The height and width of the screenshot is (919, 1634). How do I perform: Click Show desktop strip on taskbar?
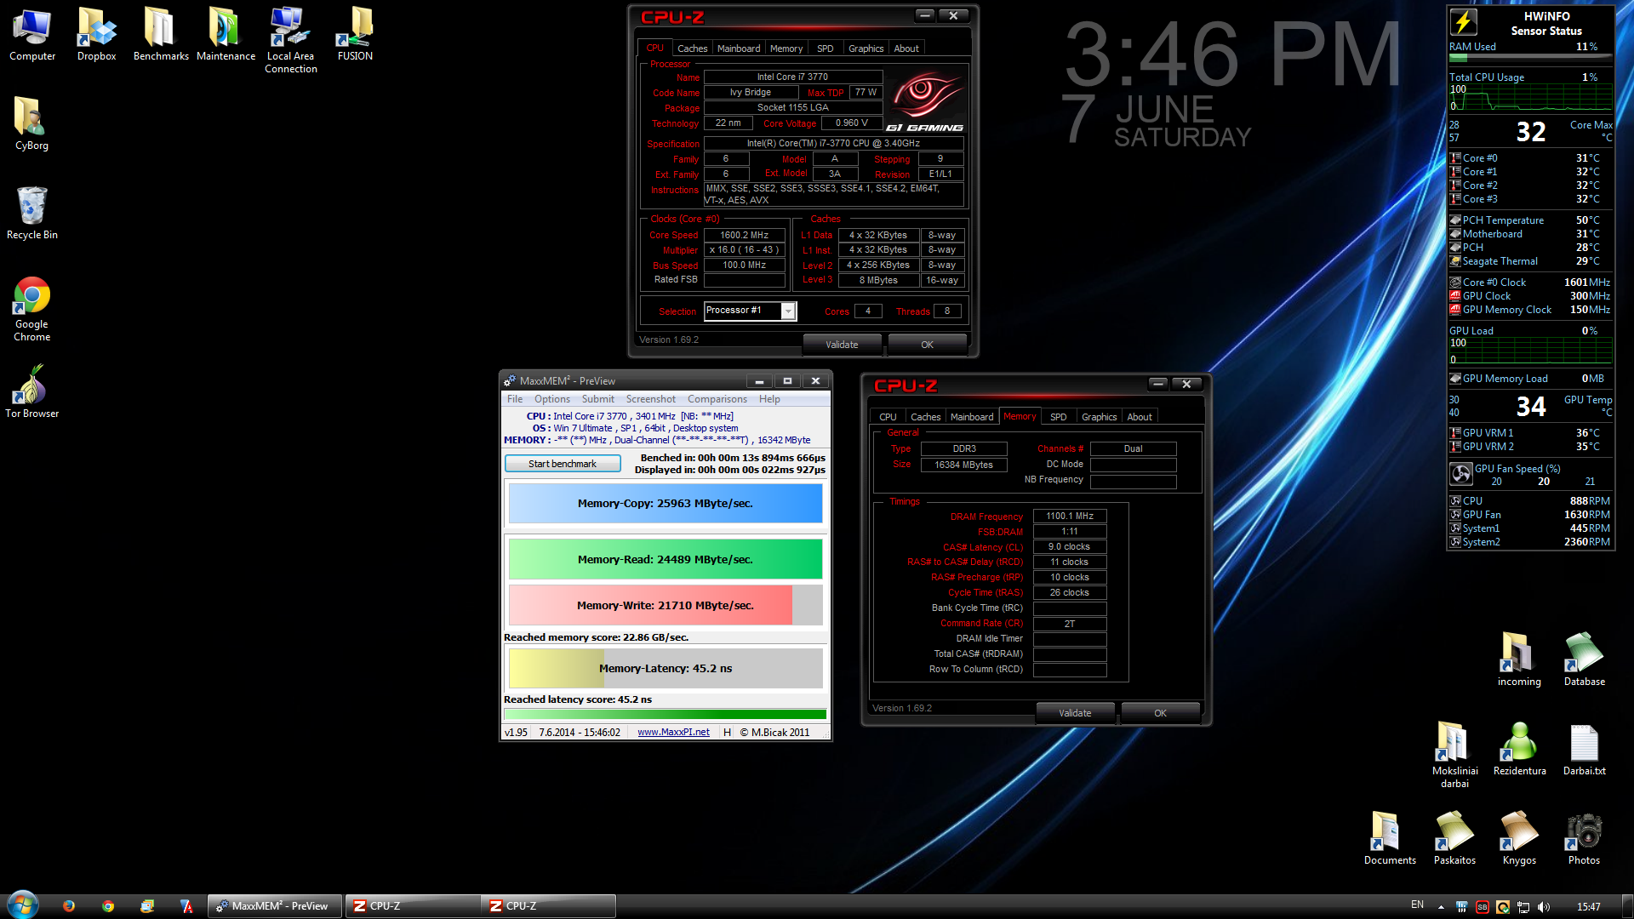pyautogui.click(x=1627, y=906)
